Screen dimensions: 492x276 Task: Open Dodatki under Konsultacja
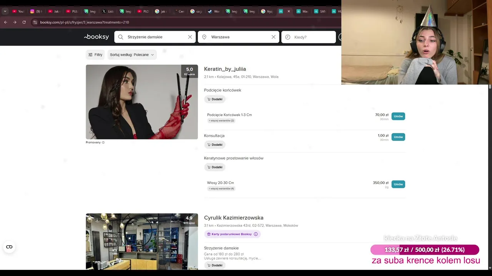tap(215, 145)
